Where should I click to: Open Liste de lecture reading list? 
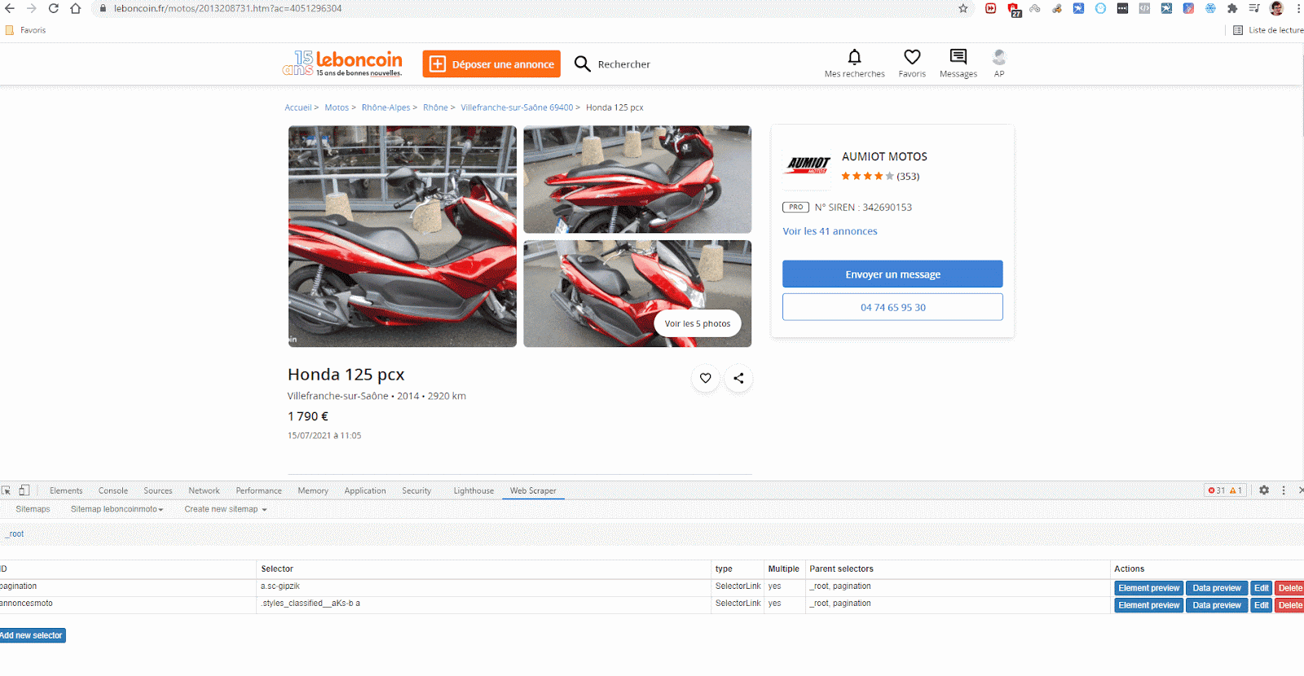pyautogui.click(x=1269, y=30)
